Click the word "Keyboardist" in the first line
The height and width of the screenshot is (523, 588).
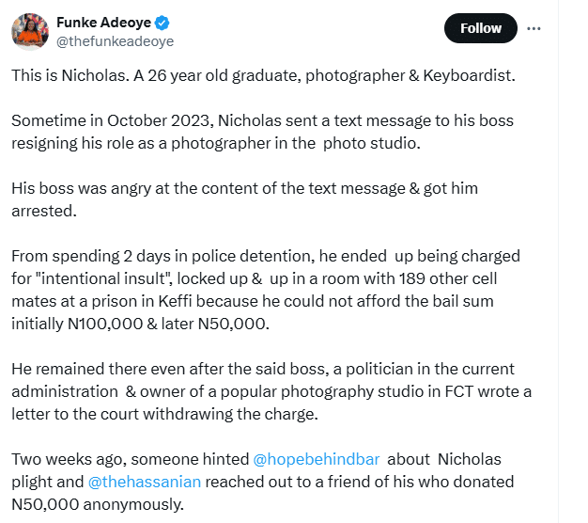point(473,75)
